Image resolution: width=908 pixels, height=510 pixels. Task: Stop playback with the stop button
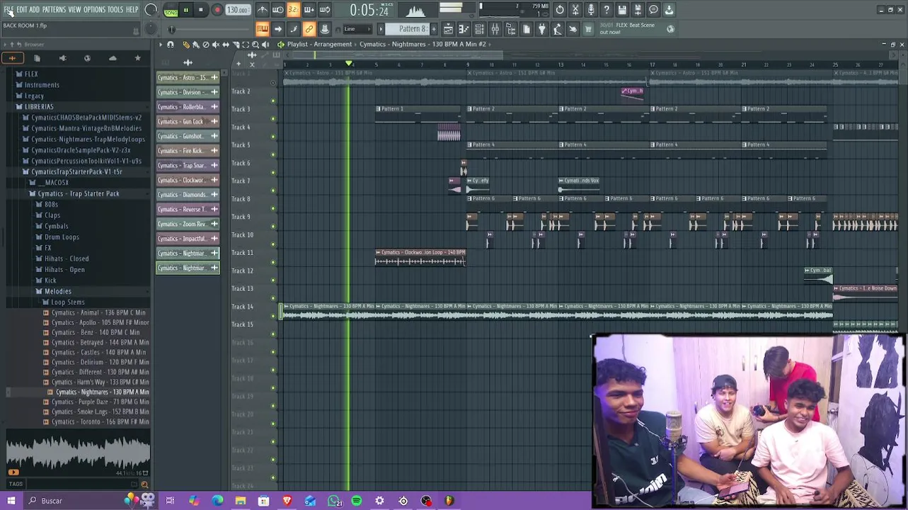(x=201, y=11)
